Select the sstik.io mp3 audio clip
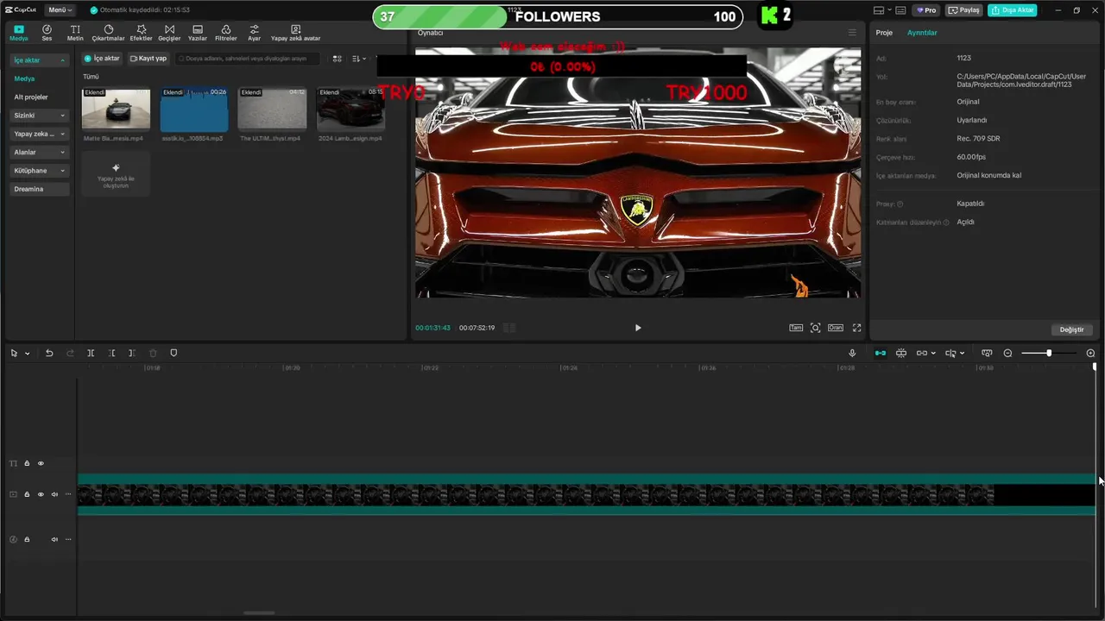Viewport: 1105px width, 621px height. click(x=194, y=109)
